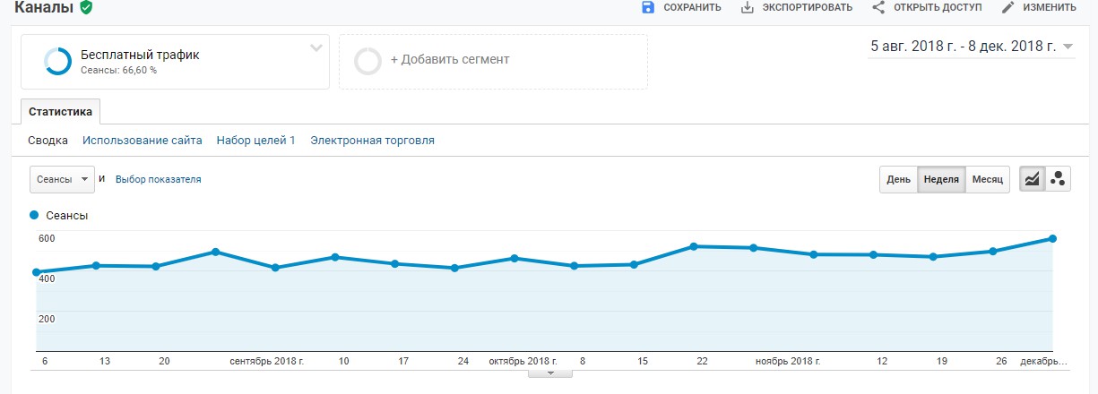This screenshot has height=394, width=1098.
Task: Set chart granularity to Месяц
Action: point(988,179)
